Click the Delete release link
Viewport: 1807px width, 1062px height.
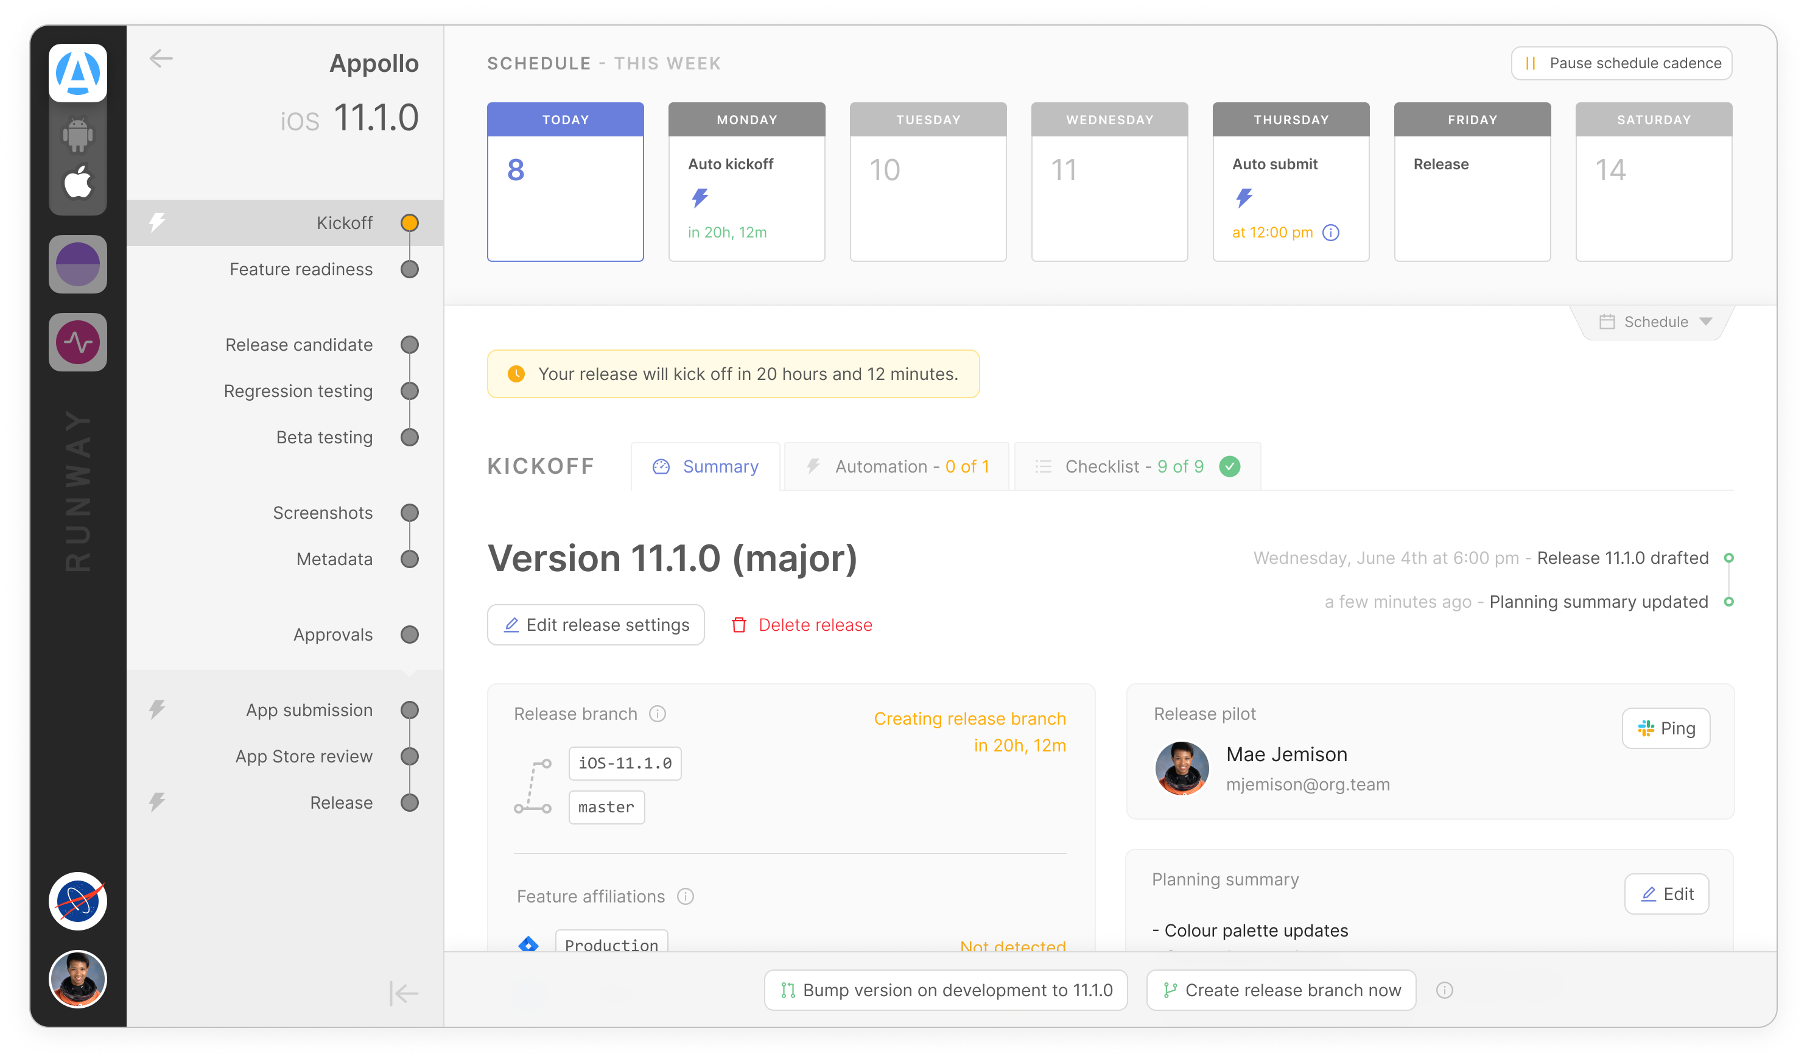tap(802, 625)
